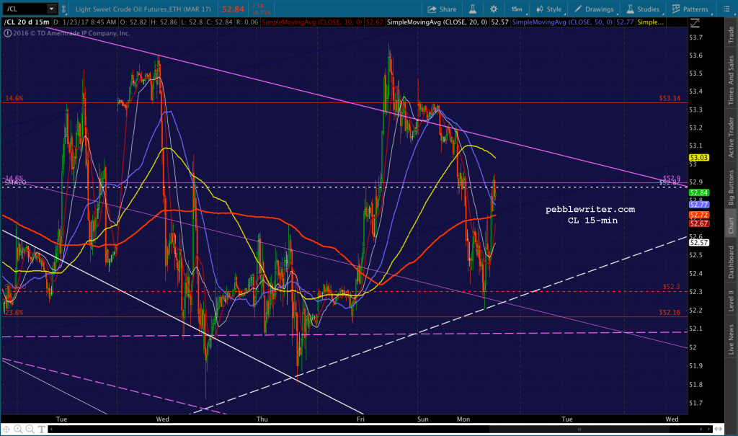
Task: Click the scrollbar right arrow near right end
Action: pos(709,429)
